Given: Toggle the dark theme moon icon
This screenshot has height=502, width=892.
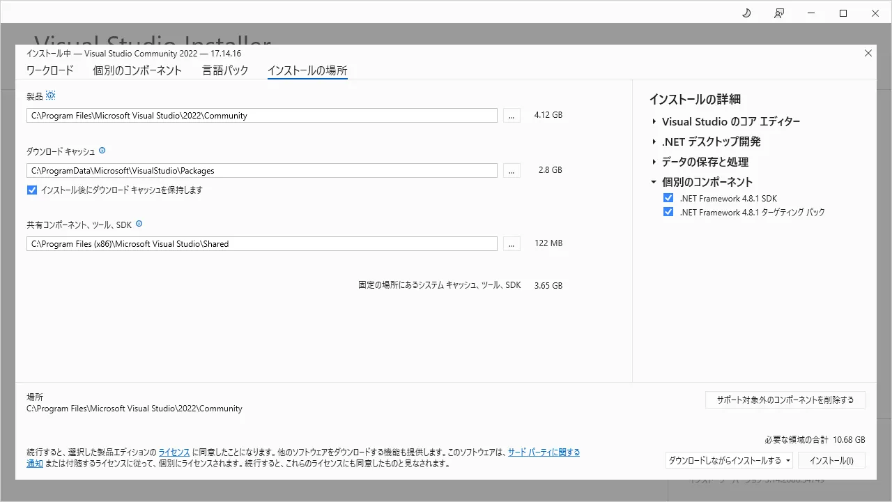Looking at the screenshot, I should pyautogui.click(x=746, y=13).
